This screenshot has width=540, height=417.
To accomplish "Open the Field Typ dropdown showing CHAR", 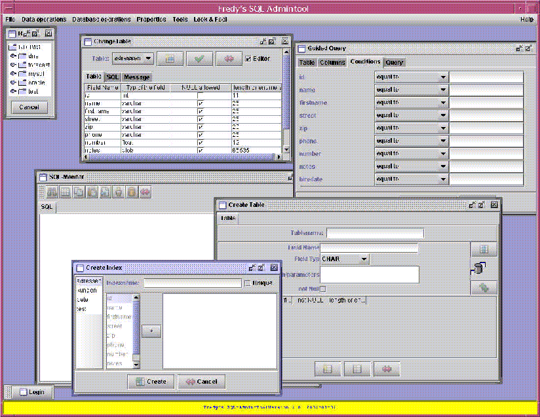I will (345, 259).
